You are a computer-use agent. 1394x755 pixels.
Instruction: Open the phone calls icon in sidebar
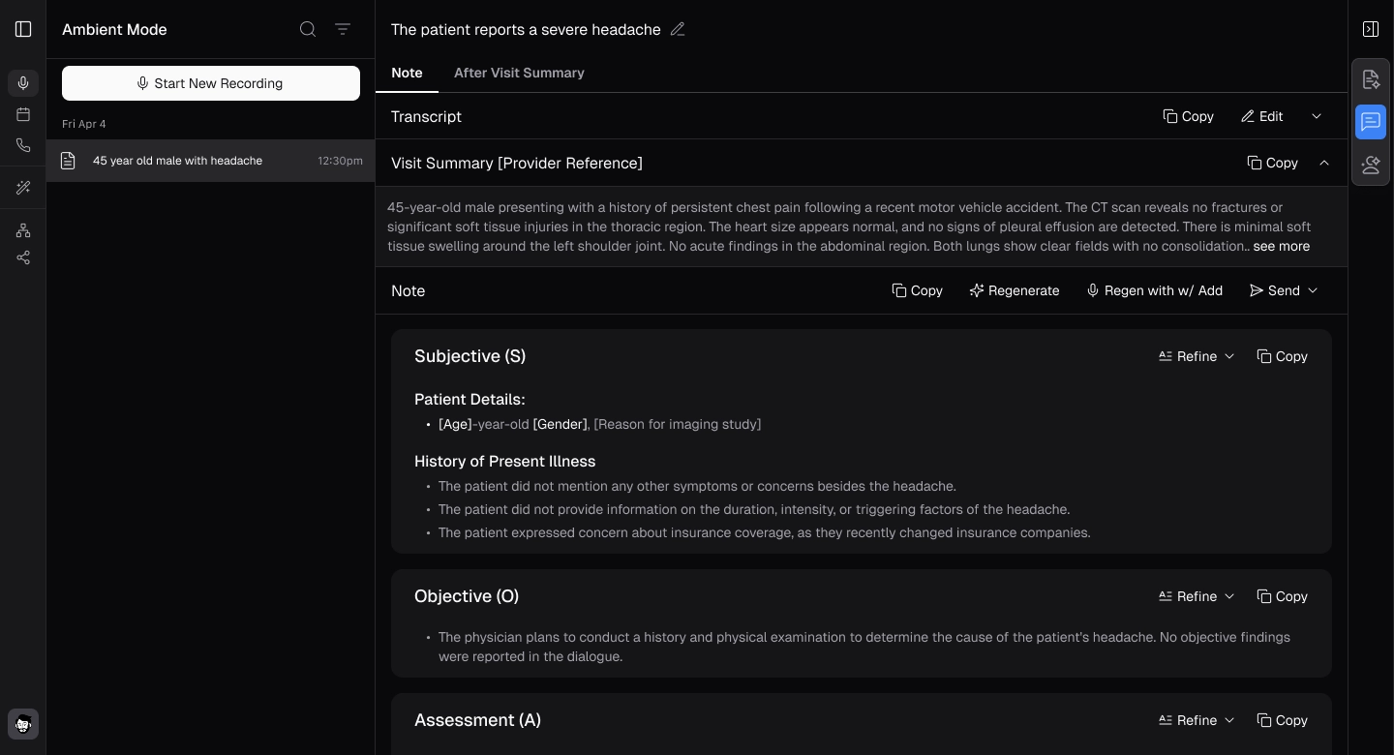pos(23,145)
